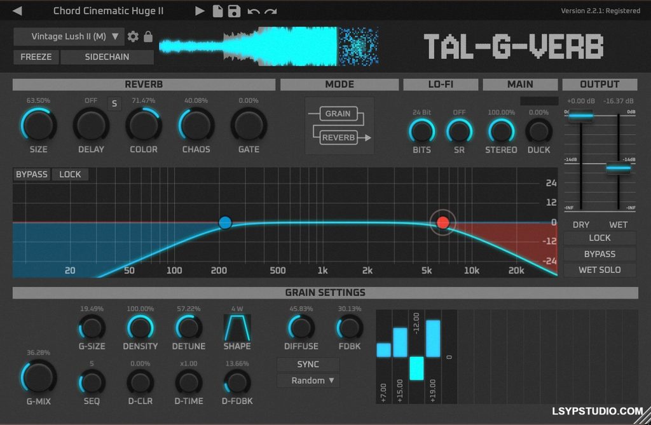
Task: Click the -16.37 dB wet value
Action: coord(618,101)
